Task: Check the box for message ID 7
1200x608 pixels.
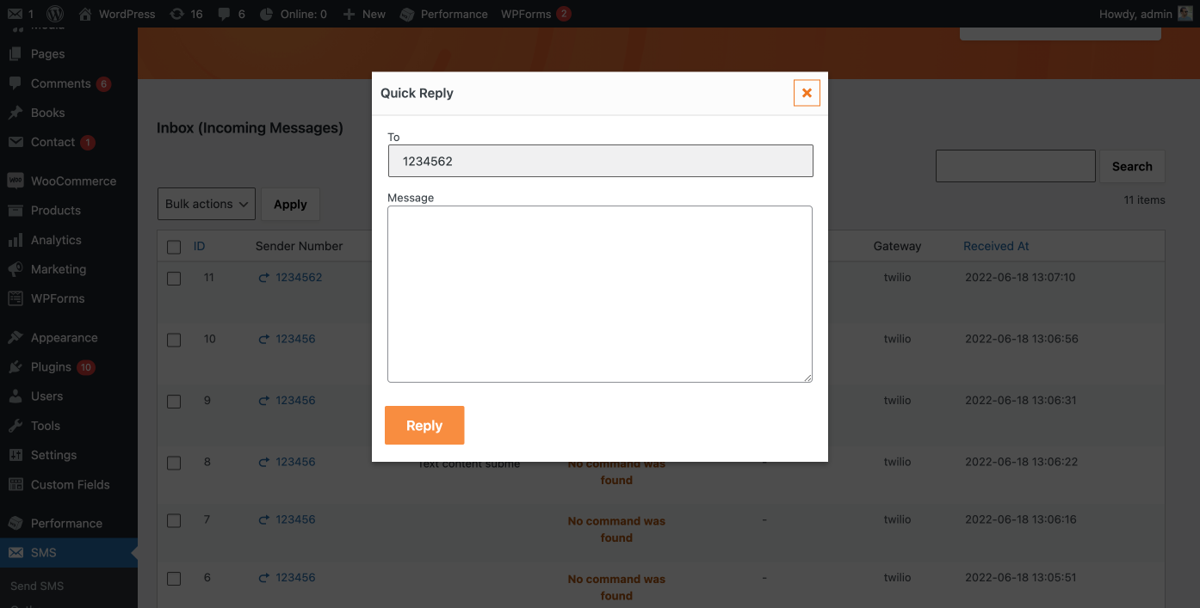Action: tap(174, 520)
